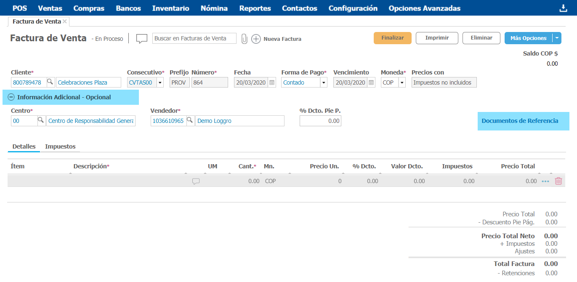Open the Moneda currency dropdown
577x282 pixels.
tap(402, 82)
